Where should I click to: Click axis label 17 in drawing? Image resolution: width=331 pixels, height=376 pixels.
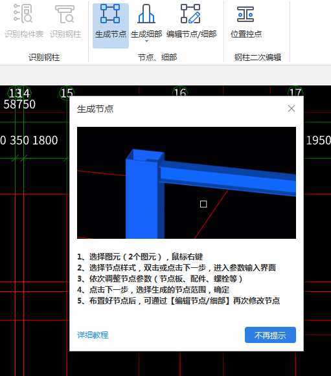[x=295, y=92]
